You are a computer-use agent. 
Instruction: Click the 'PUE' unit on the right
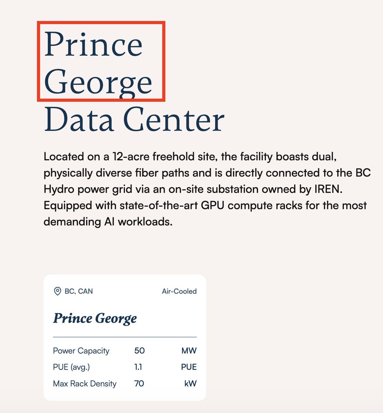(x=189, y=367)
